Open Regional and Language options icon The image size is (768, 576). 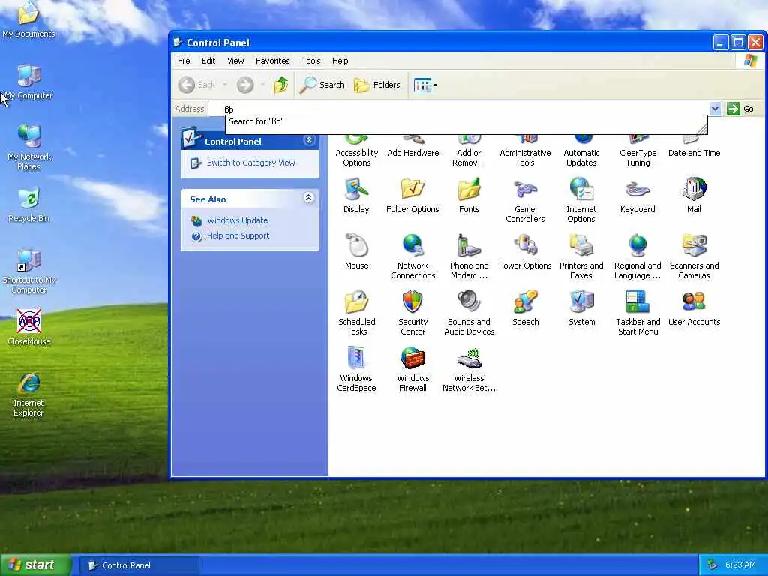(x=637, y=256)
